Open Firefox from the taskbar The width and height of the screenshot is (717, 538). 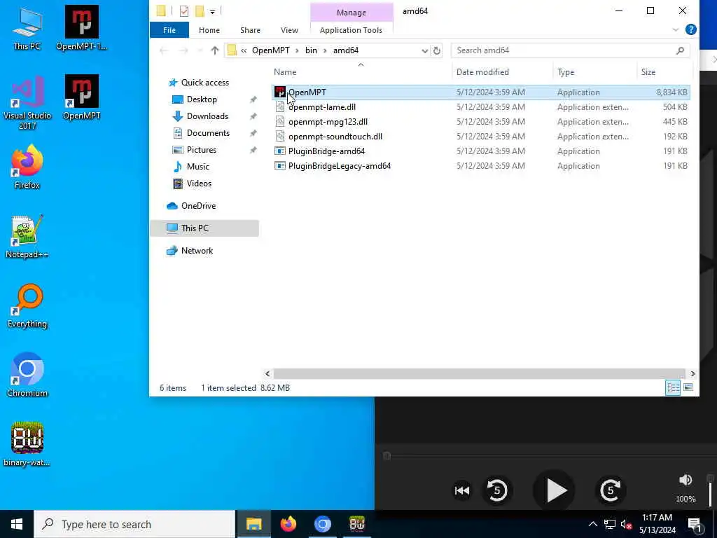pyautogui.click(x=288, y=524)
